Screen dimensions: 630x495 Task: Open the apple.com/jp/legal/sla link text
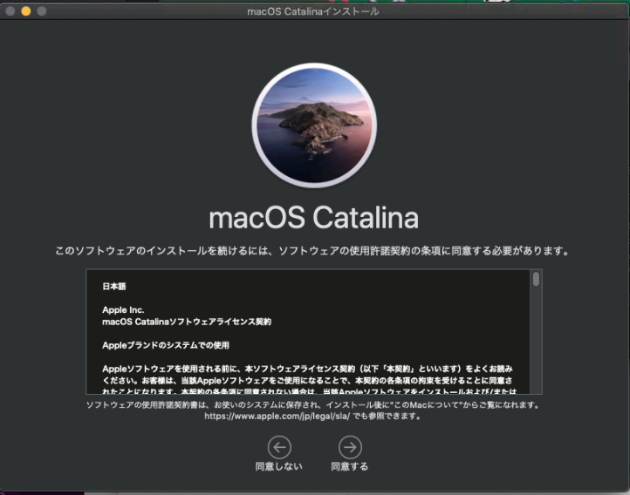click(277, 416)
